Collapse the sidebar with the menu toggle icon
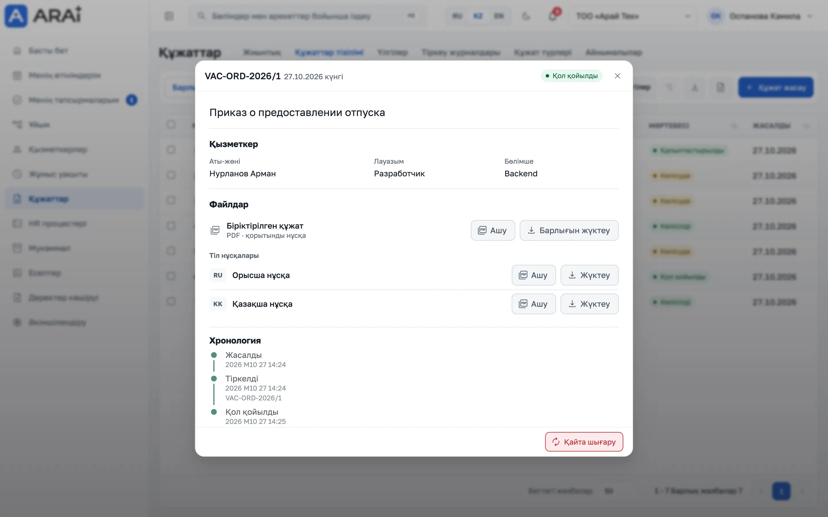Image resolution: width=828 pixels, height=517 pixels. click(x=169, y=16)
